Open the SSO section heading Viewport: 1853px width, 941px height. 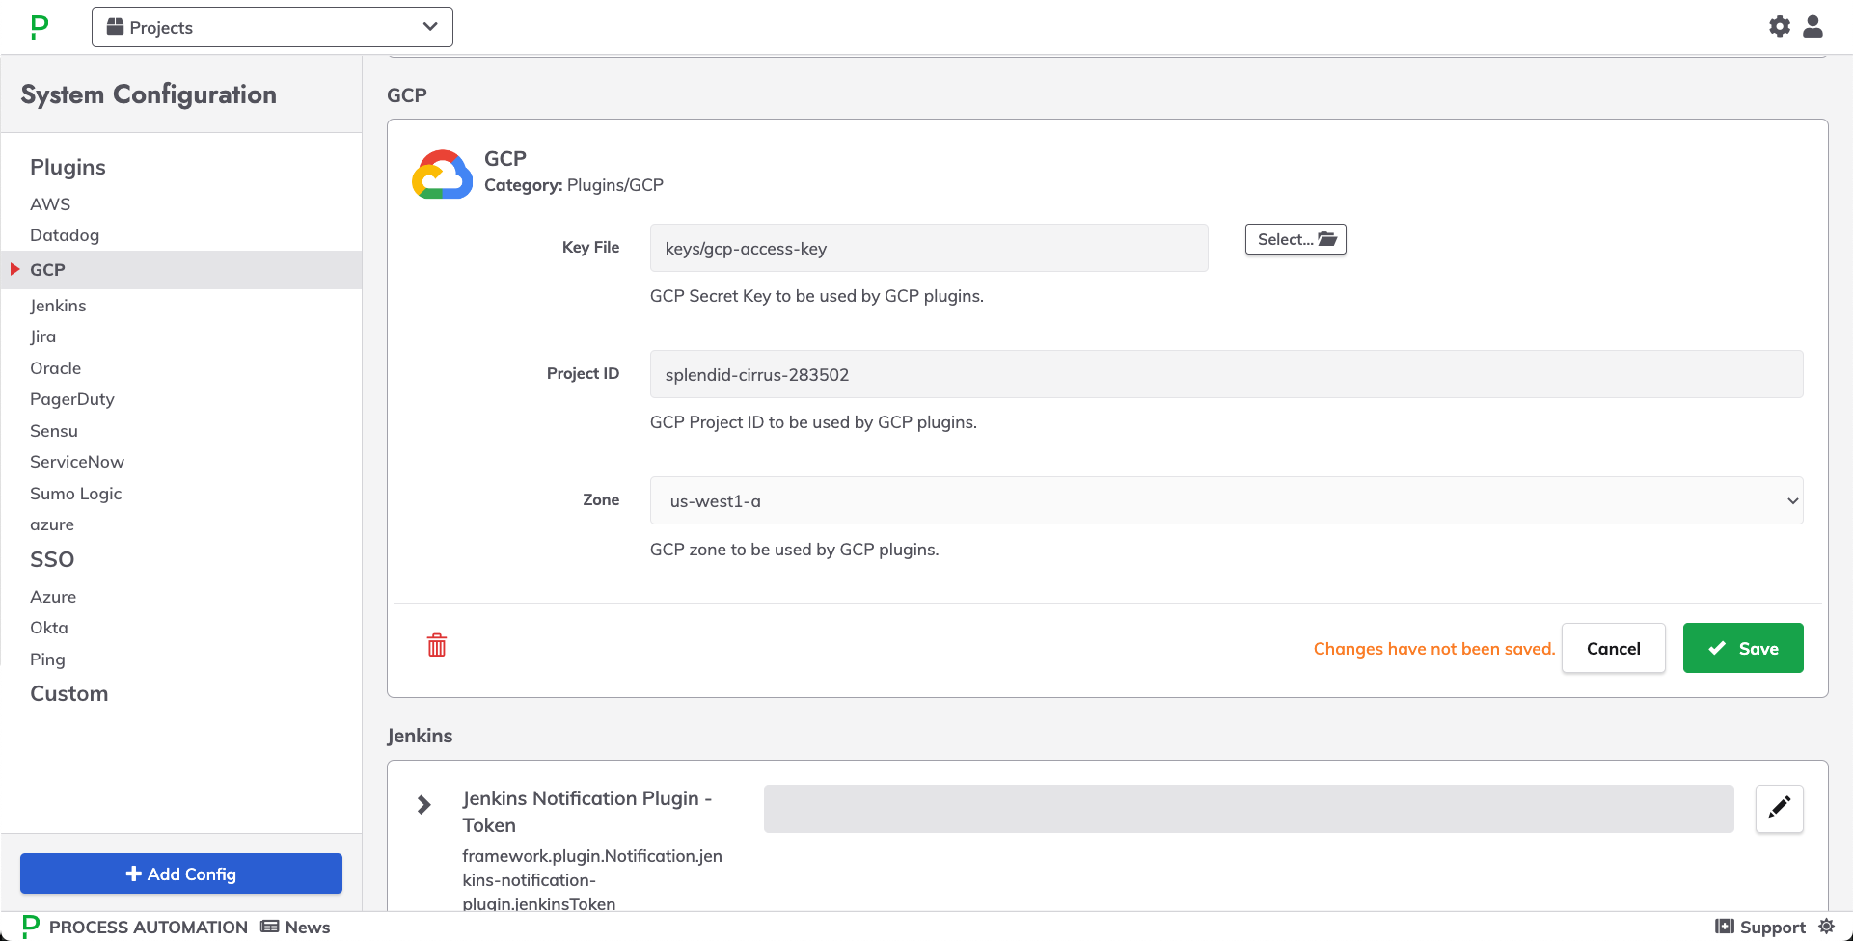click(x=52, y=559)
